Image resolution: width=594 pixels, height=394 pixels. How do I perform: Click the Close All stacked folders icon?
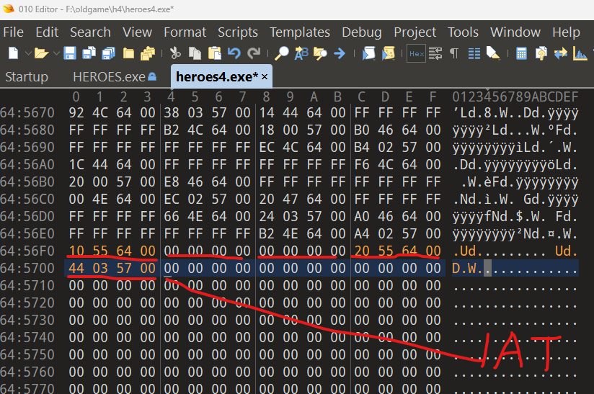pos(148,53)
